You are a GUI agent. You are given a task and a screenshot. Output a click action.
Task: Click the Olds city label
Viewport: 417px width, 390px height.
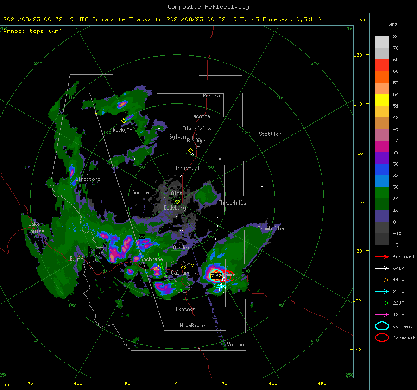point(177,193)
